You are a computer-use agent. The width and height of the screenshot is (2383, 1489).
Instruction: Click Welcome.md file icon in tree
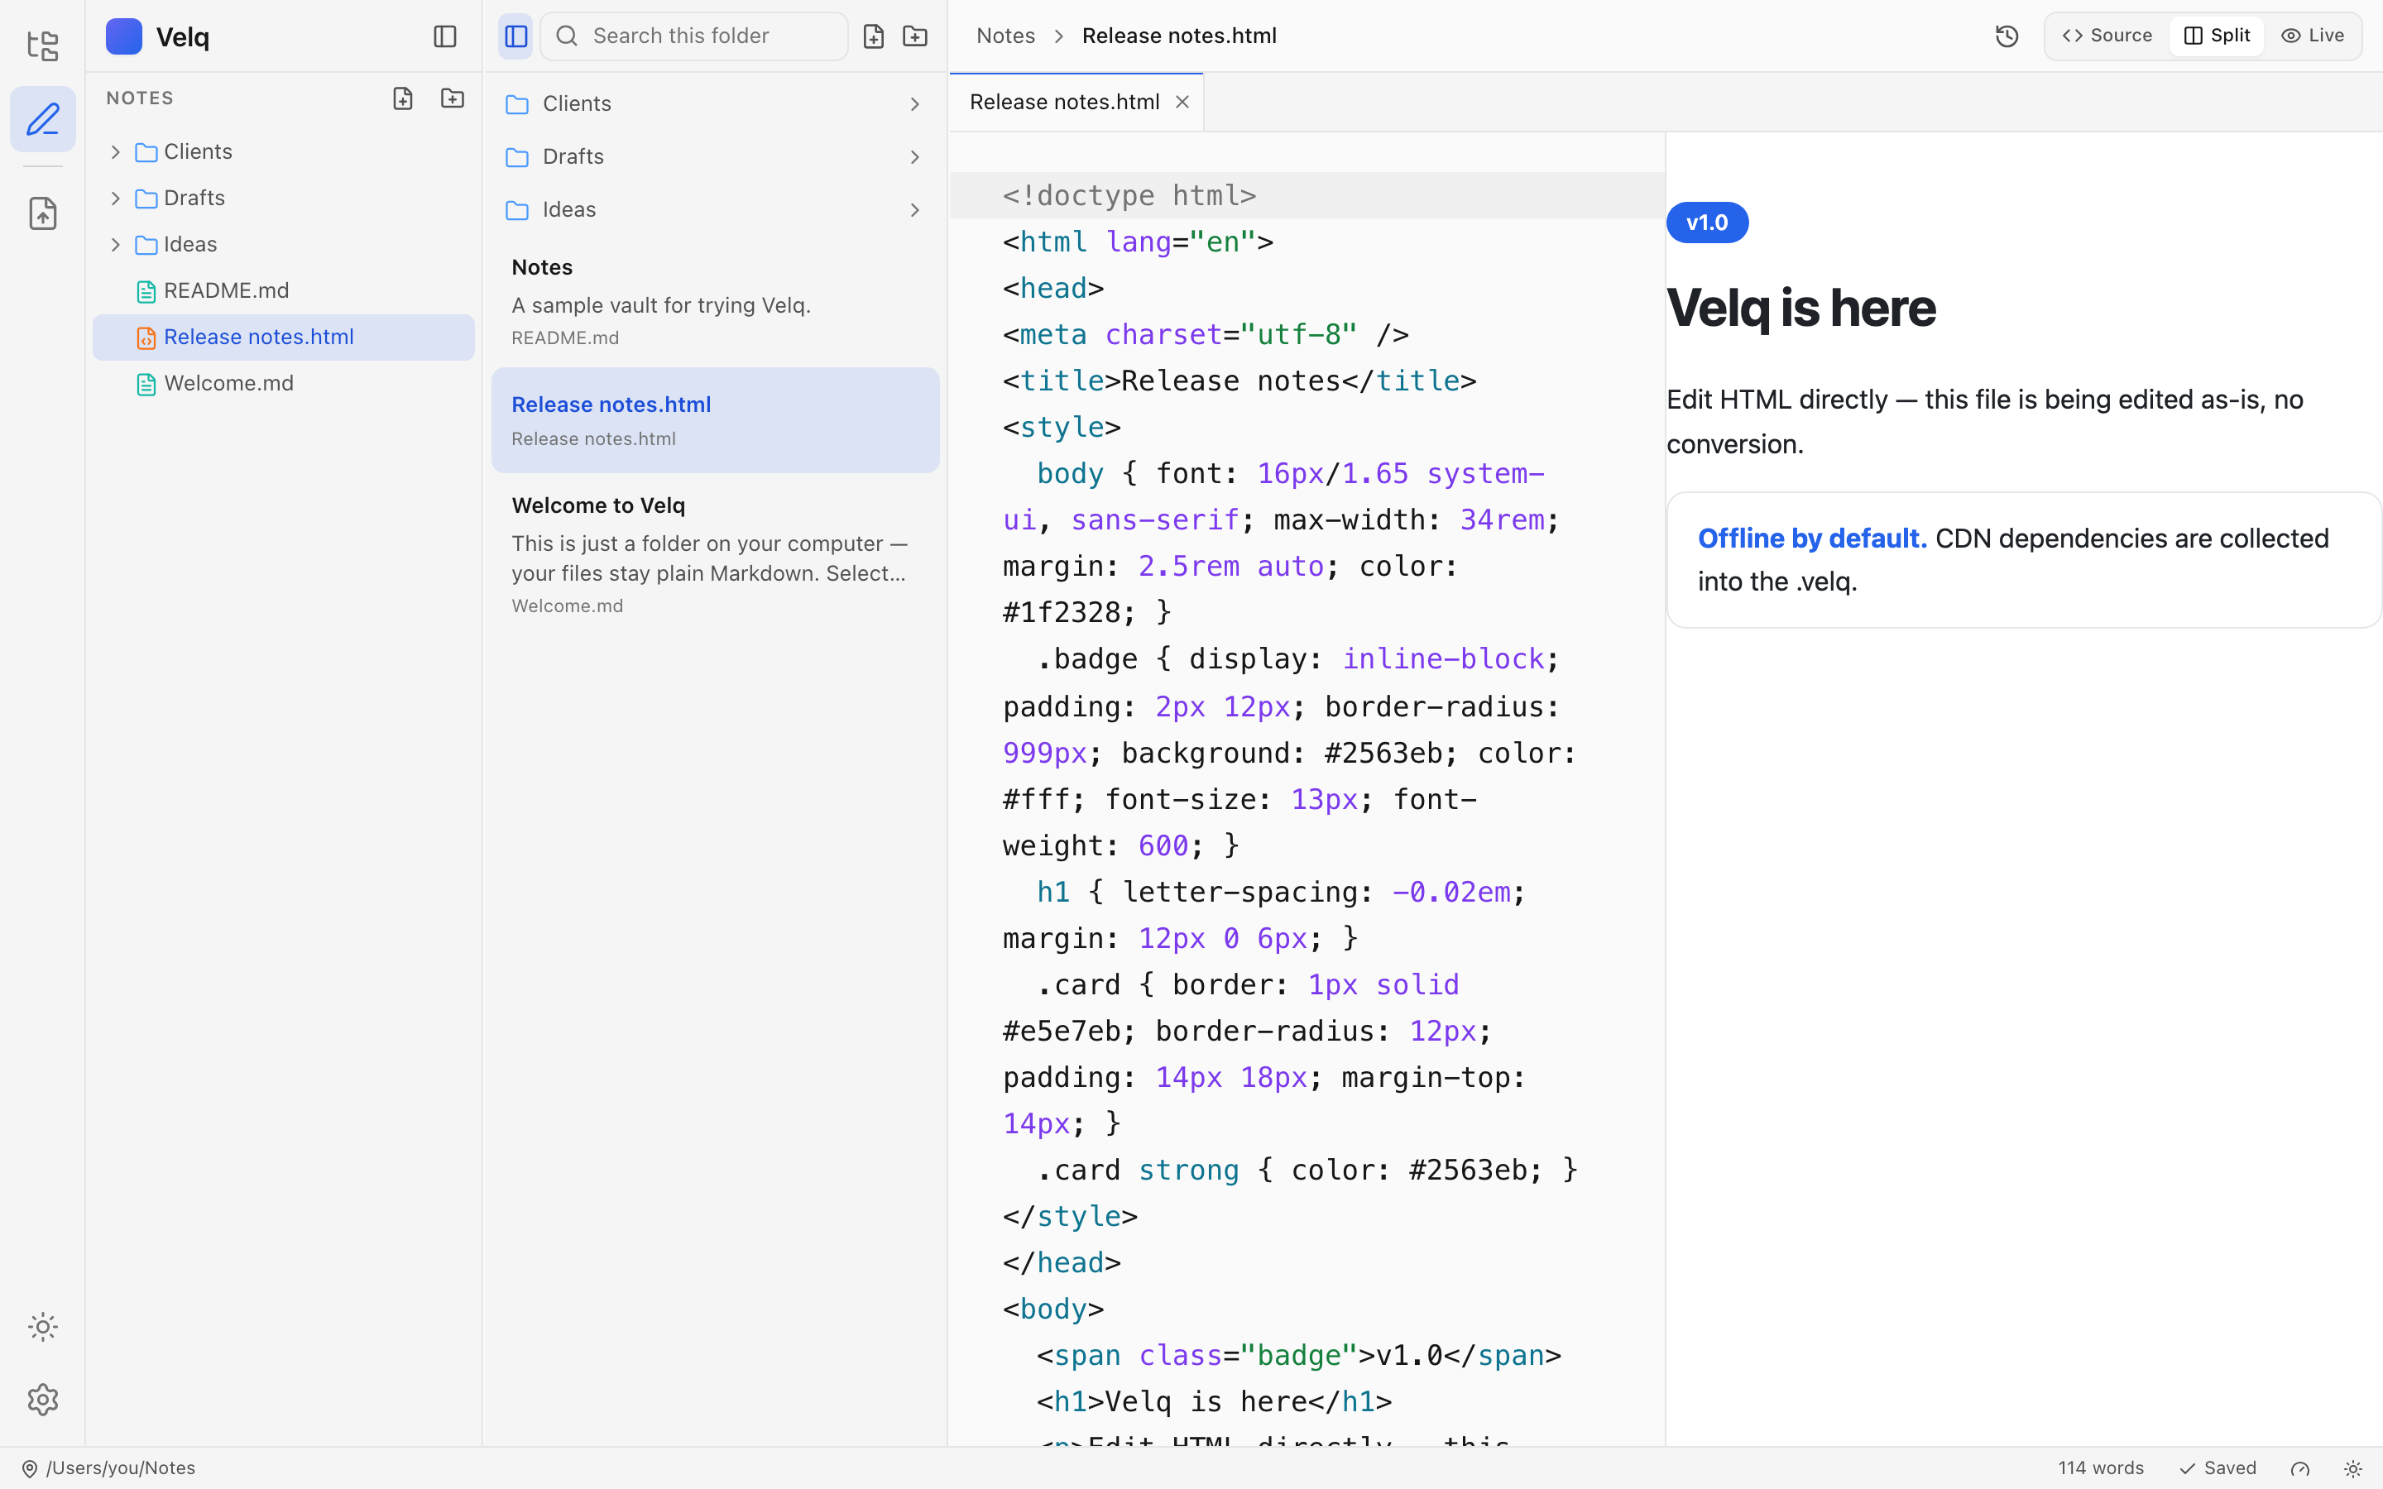146,384
